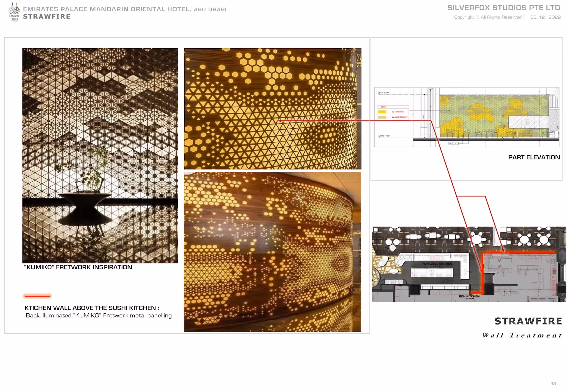Screen dimensions: 567x392
Task: Click the date "09. 12 . 2022"
Action: [545, 17]
